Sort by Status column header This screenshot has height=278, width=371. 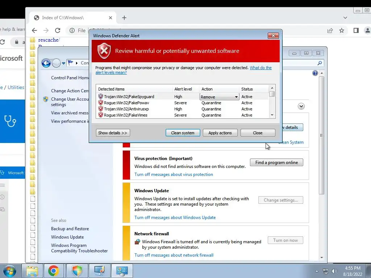pyautogui.click(x=254, y=89)
